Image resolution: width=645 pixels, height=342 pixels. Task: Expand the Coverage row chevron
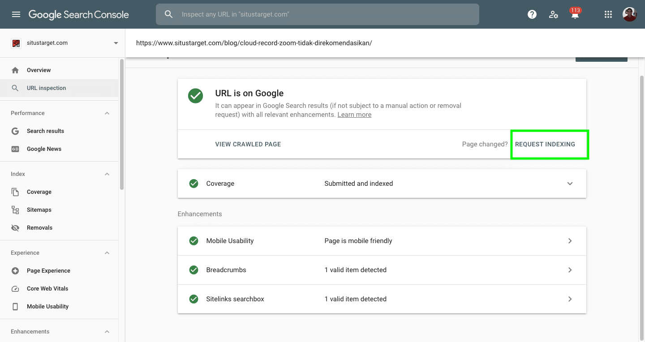tap(570, 184)
